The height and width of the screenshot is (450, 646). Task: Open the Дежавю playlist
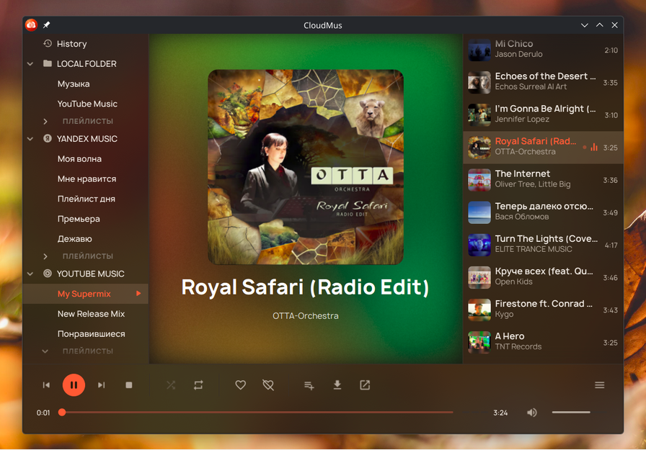coord(74,238)
